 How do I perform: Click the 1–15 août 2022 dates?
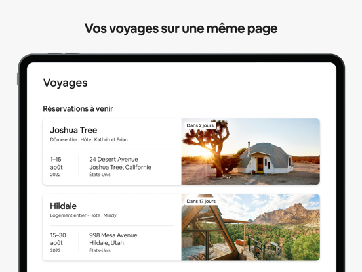point(56,167)
